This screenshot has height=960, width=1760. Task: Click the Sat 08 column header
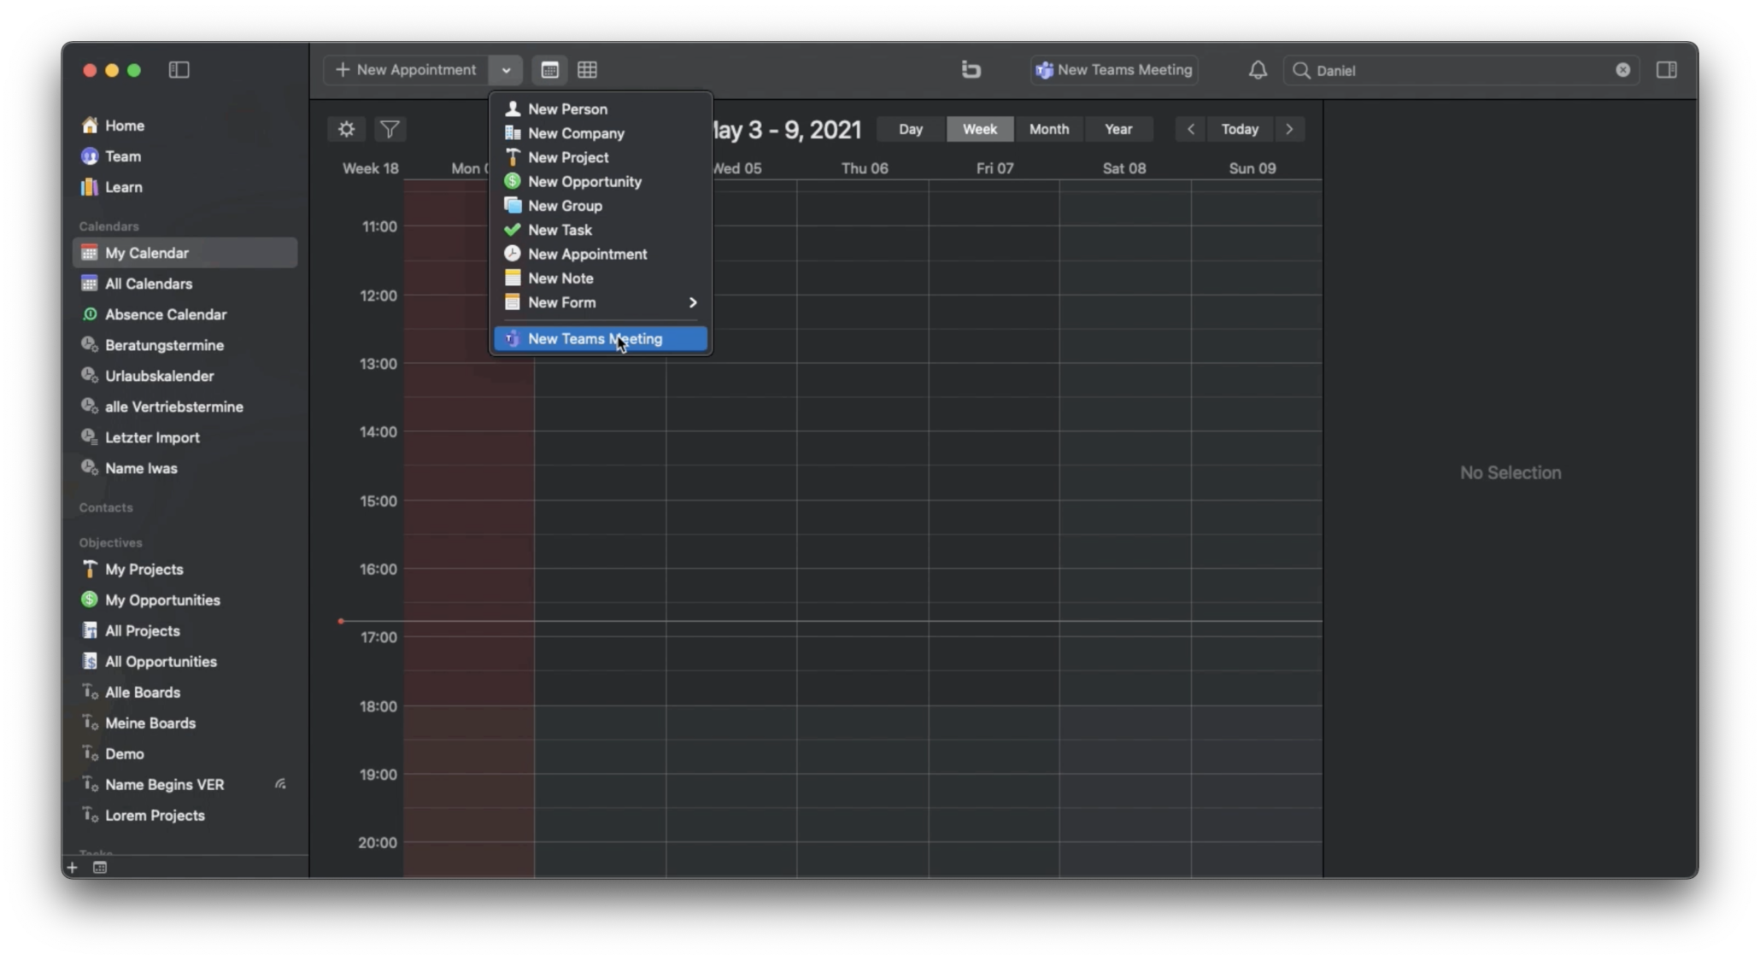coord(1123,168)
